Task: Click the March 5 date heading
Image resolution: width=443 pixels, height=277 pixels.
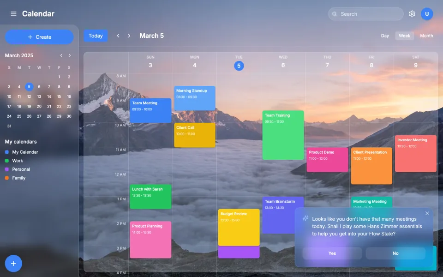Action: pos(152,36)
